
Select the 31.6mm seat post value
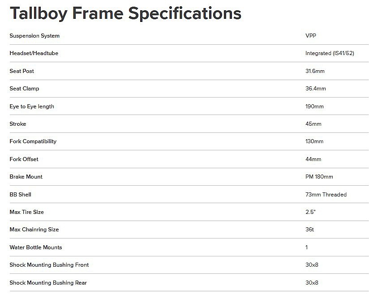click(316, 71)
